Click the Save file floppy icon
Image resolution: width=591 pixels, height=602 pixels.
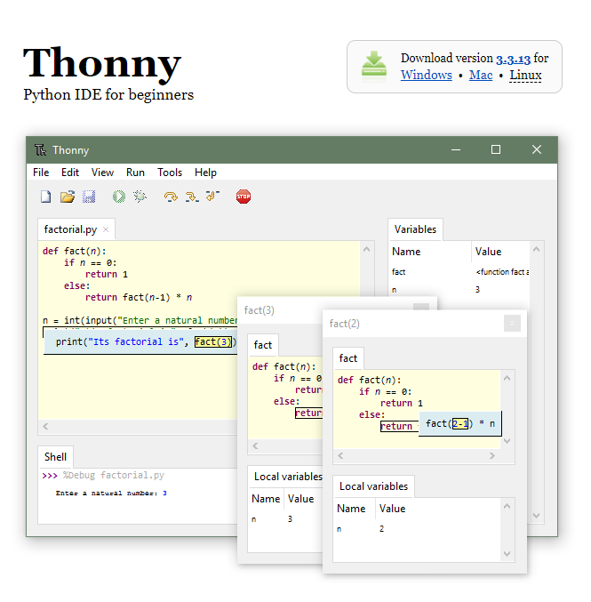89,197
